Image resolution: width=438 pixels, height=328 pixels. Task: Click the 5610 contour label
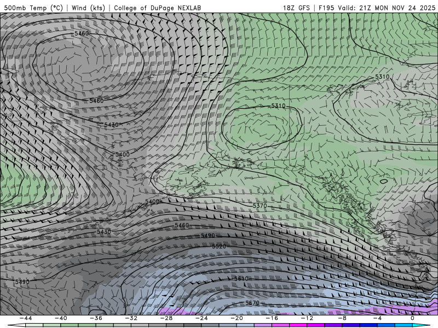tap(241, 279)
